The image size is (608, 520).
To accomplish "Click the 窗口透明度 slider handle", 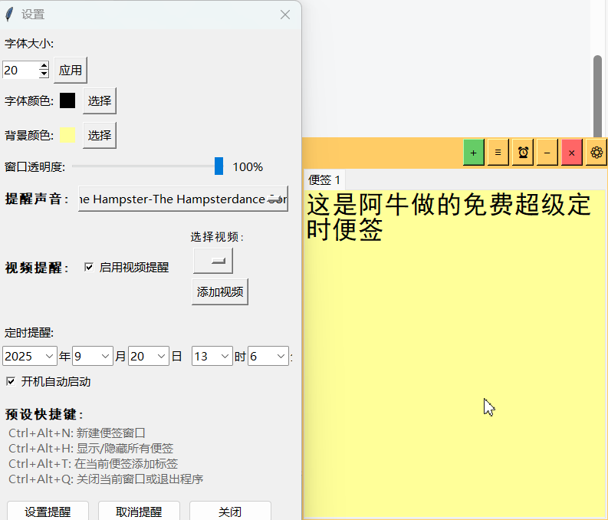I will coord(219,166).
